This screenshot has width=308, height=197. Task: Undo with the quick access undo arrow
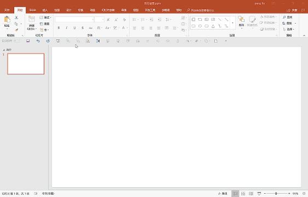tap(38, 41)
